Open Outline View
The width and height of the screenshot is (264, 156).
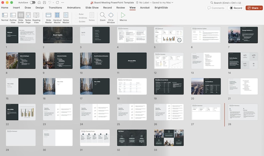tap(13, 18)
